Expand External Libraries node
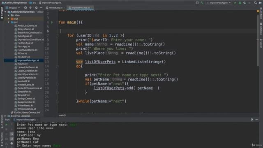 tap(5, 116)
